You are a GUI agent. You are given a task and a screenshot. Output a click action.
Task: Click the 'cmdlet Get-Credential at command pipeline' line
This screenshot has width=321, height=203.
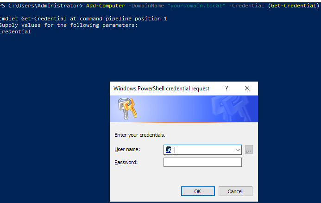(x=83, y=19)
